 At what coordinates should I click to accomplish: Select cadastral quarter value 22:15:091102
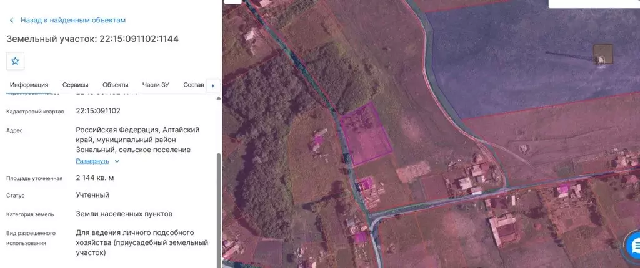98,111
